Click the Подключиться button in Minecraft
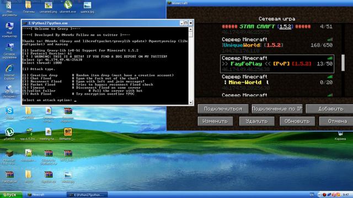353x198 pixels. (x=223, y=109)
